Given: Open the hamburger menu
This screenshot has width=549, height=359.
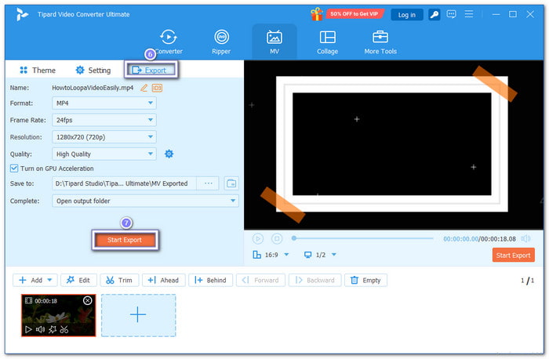Looking at the screenshot, I should (x=469, y=14).
